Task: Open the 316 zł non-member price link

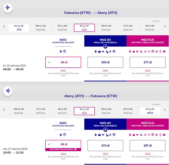Action: [105, 71]
